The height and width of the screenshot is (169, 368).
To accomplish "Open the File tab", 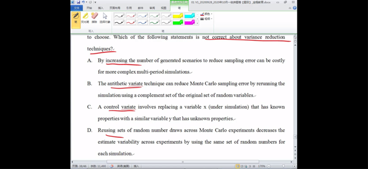I will pos(77,8).
